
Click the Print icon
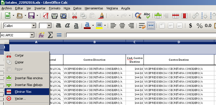[x=55, y=16]
